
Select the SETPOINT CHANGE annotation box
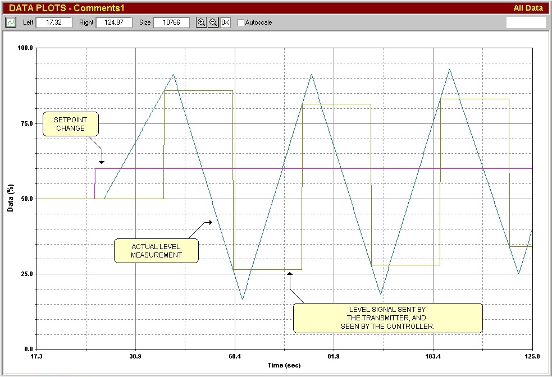[71, 124]
